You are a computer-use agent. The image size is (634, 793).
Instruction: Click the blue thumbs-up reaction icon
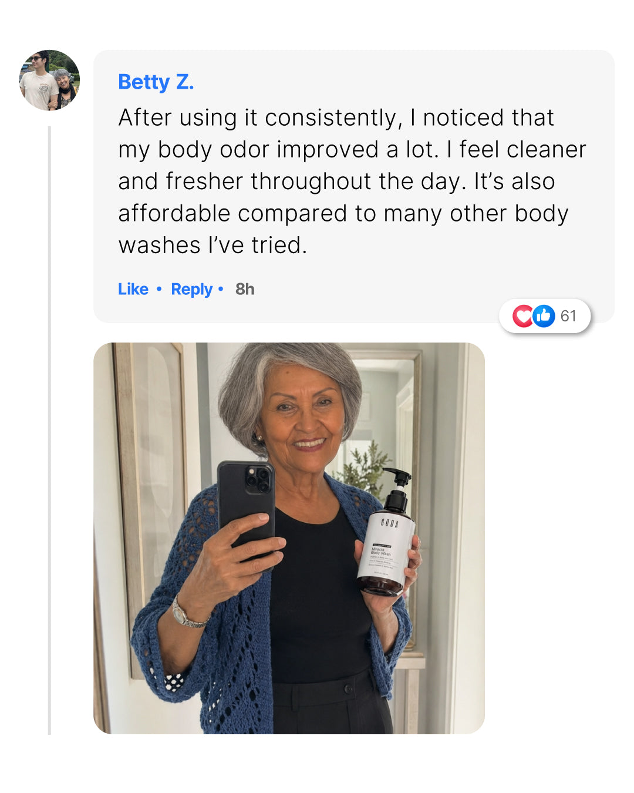544,316
